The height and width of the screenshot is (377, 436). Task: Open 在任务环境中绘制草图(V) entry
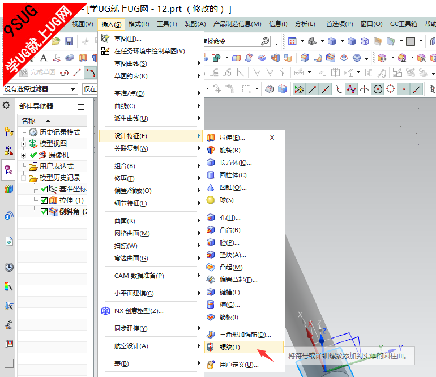point(151,51)
